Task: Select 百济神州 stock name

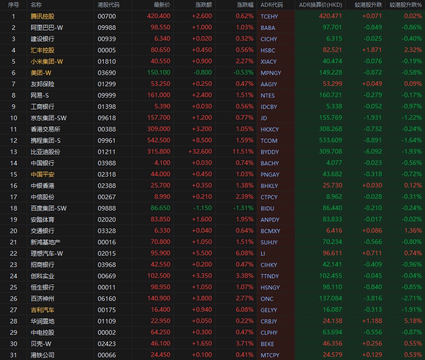Action: pos(42,299)
